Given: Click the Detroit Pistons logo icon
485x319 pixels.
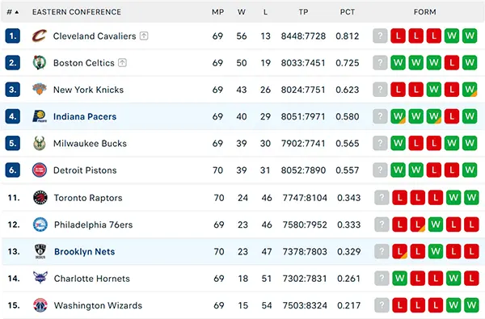Looking at the screenshot, I should [40, 170].
